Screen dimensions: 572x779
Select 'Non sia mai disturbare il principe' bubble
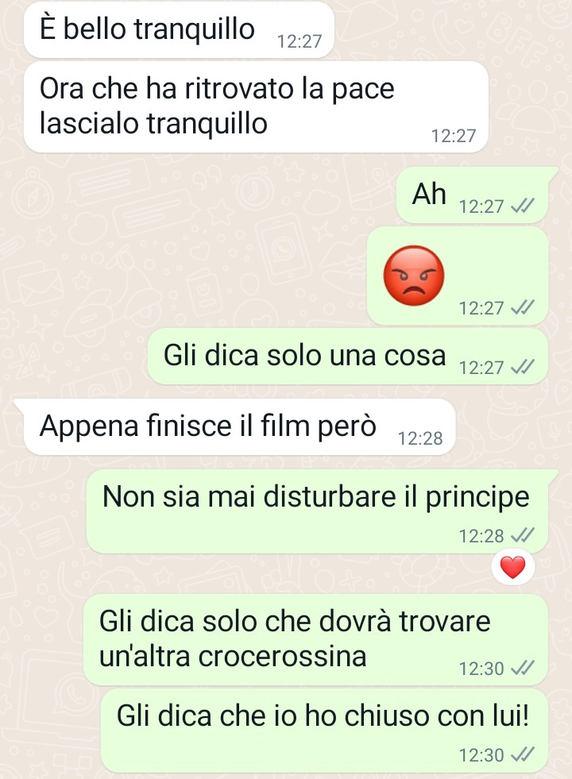317,511
